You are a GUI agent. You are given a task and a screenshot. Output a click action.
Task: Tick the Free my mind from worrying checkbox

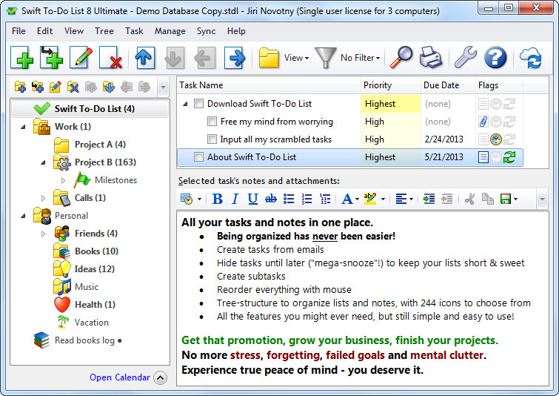(x=212, y=122)
